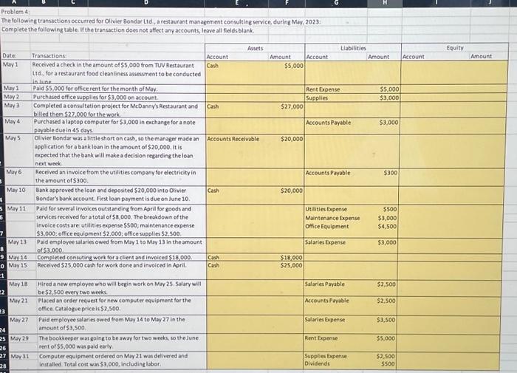Select 'Accounts Payable' in the May 21 row

click(326, 301)
